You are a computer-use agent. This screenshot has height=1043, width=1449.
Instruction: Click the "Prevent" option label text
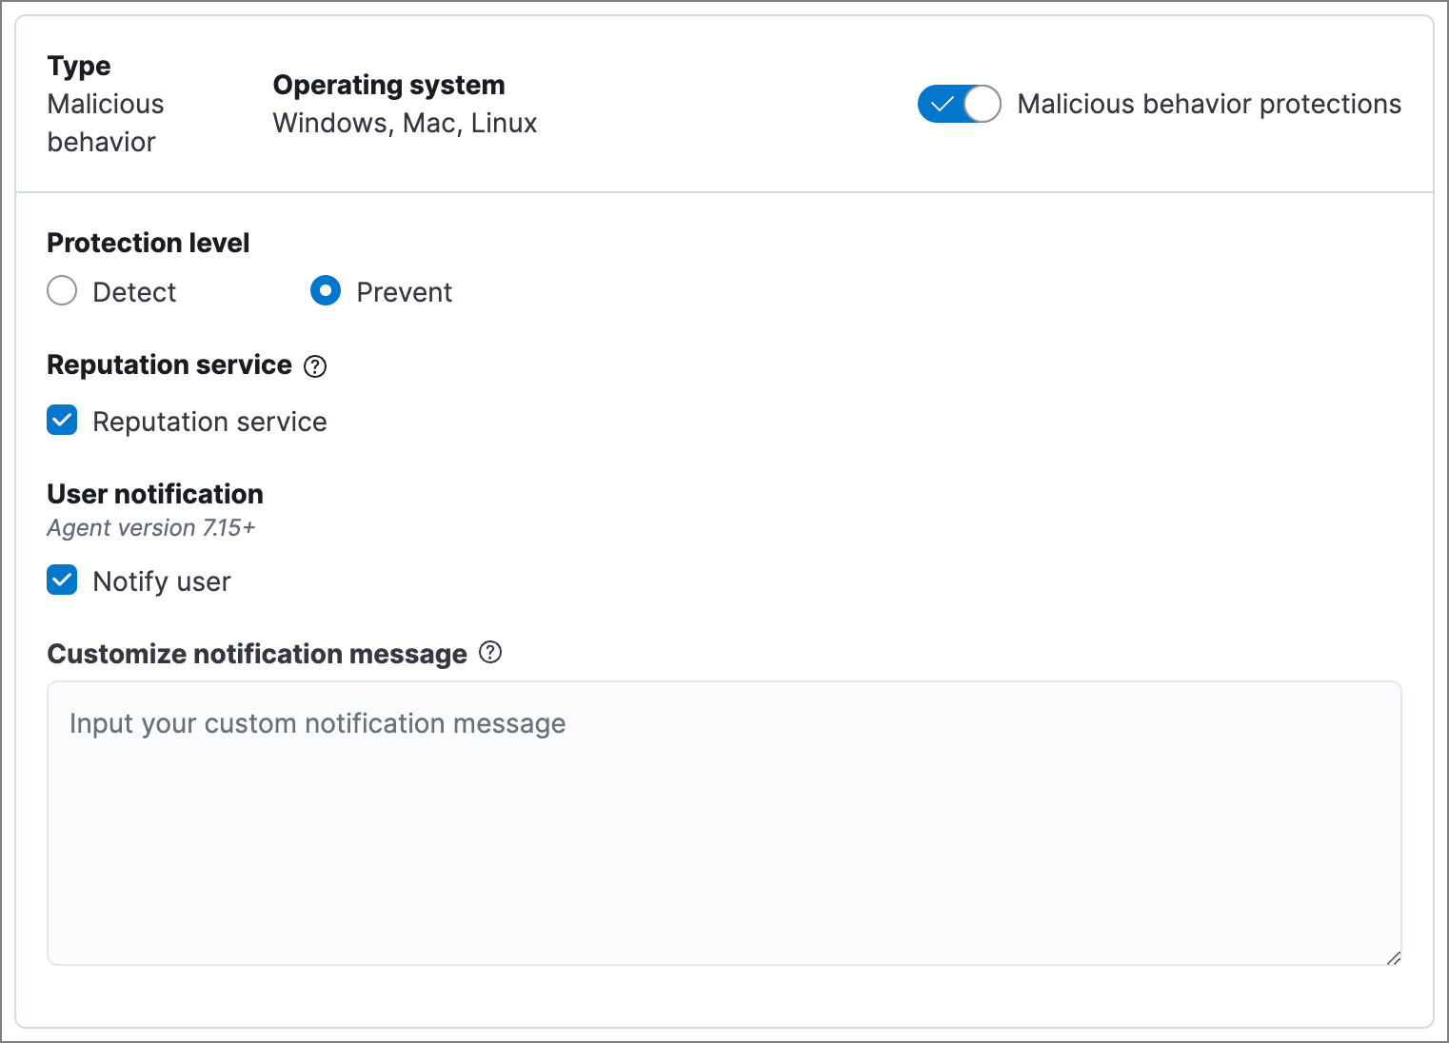point(404,292)
